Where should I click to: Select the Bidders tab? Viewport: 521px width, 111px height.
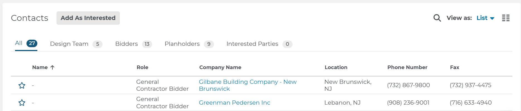[126, 44]
